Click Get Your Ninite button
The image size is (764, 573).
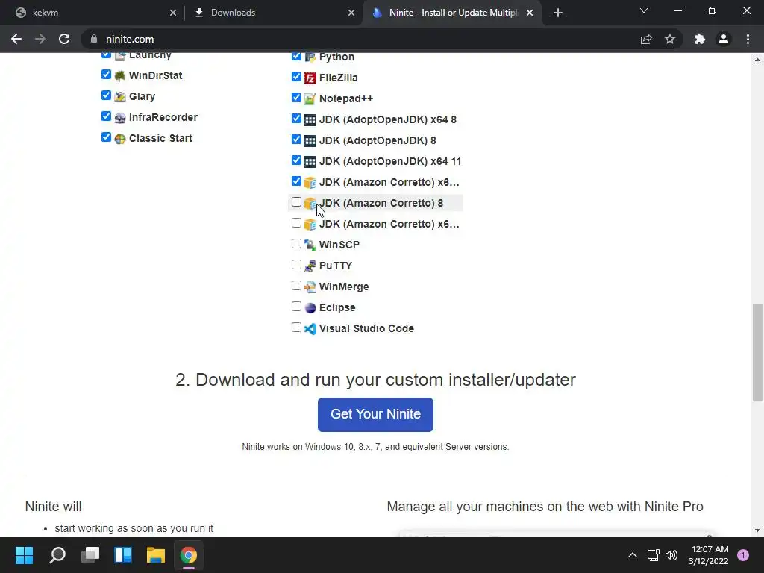coord(376,415)
